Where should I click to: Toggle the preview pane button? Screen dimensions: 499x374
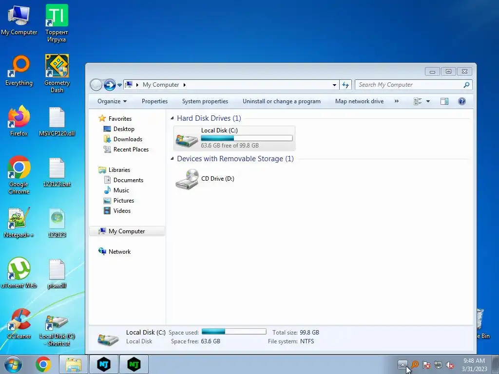click(x=444, y=101)
